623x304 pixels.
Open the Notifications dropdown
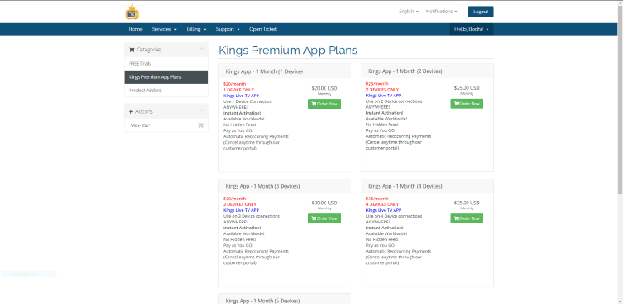click(441, 12)
